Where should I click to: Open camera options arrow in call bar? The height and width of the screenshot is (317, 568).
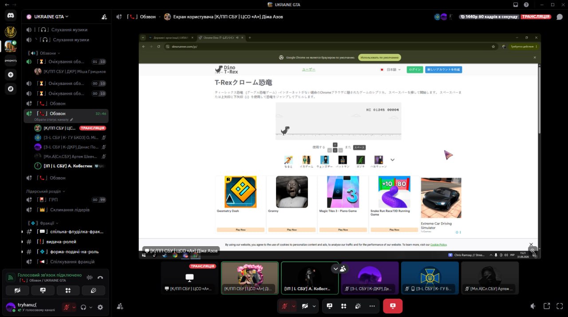click(x=314, y=306)
